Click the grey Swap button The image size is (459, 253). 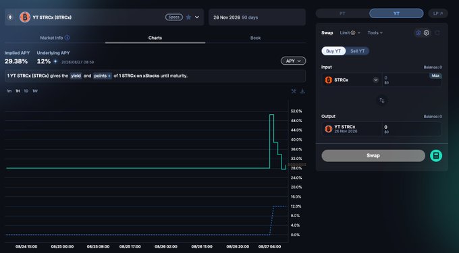pyautogui.click(x=373, y=156)
